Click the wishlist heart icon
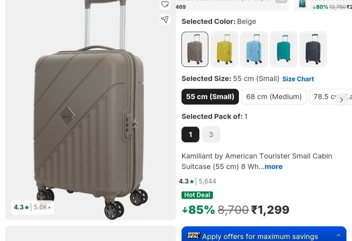 pos(165,4)
